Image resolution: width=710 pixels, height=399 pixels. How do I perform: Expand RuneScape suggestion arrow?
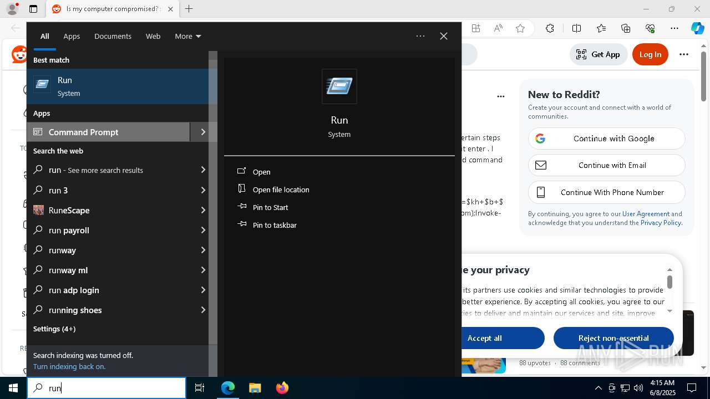point(203,210)
